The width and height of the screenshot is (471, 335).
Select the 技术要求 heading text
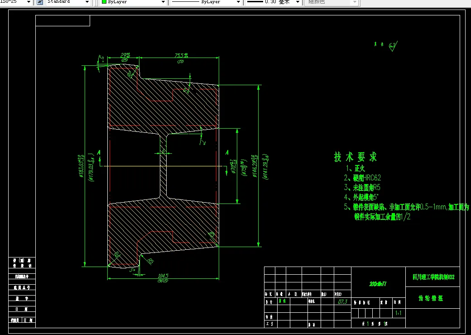pyautogui.click(x=356, y=157)
